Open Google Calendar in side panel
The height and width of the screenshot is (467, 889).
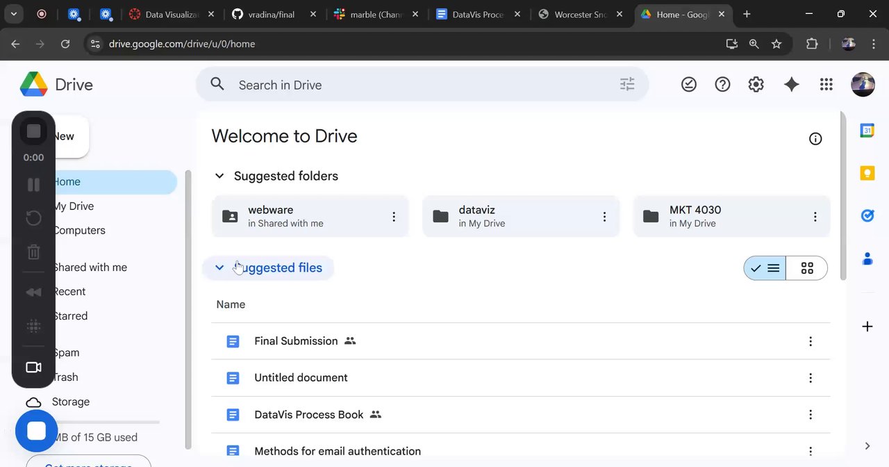[x=867, y=131]
